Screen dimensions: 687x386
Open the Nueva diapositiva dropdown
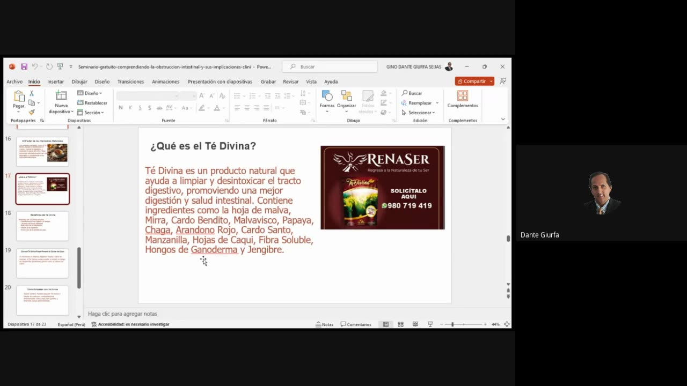(x=72, y=112)
